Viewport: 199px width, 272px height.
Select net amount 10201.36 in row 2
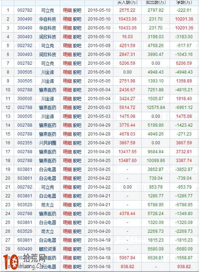(184, 19)
